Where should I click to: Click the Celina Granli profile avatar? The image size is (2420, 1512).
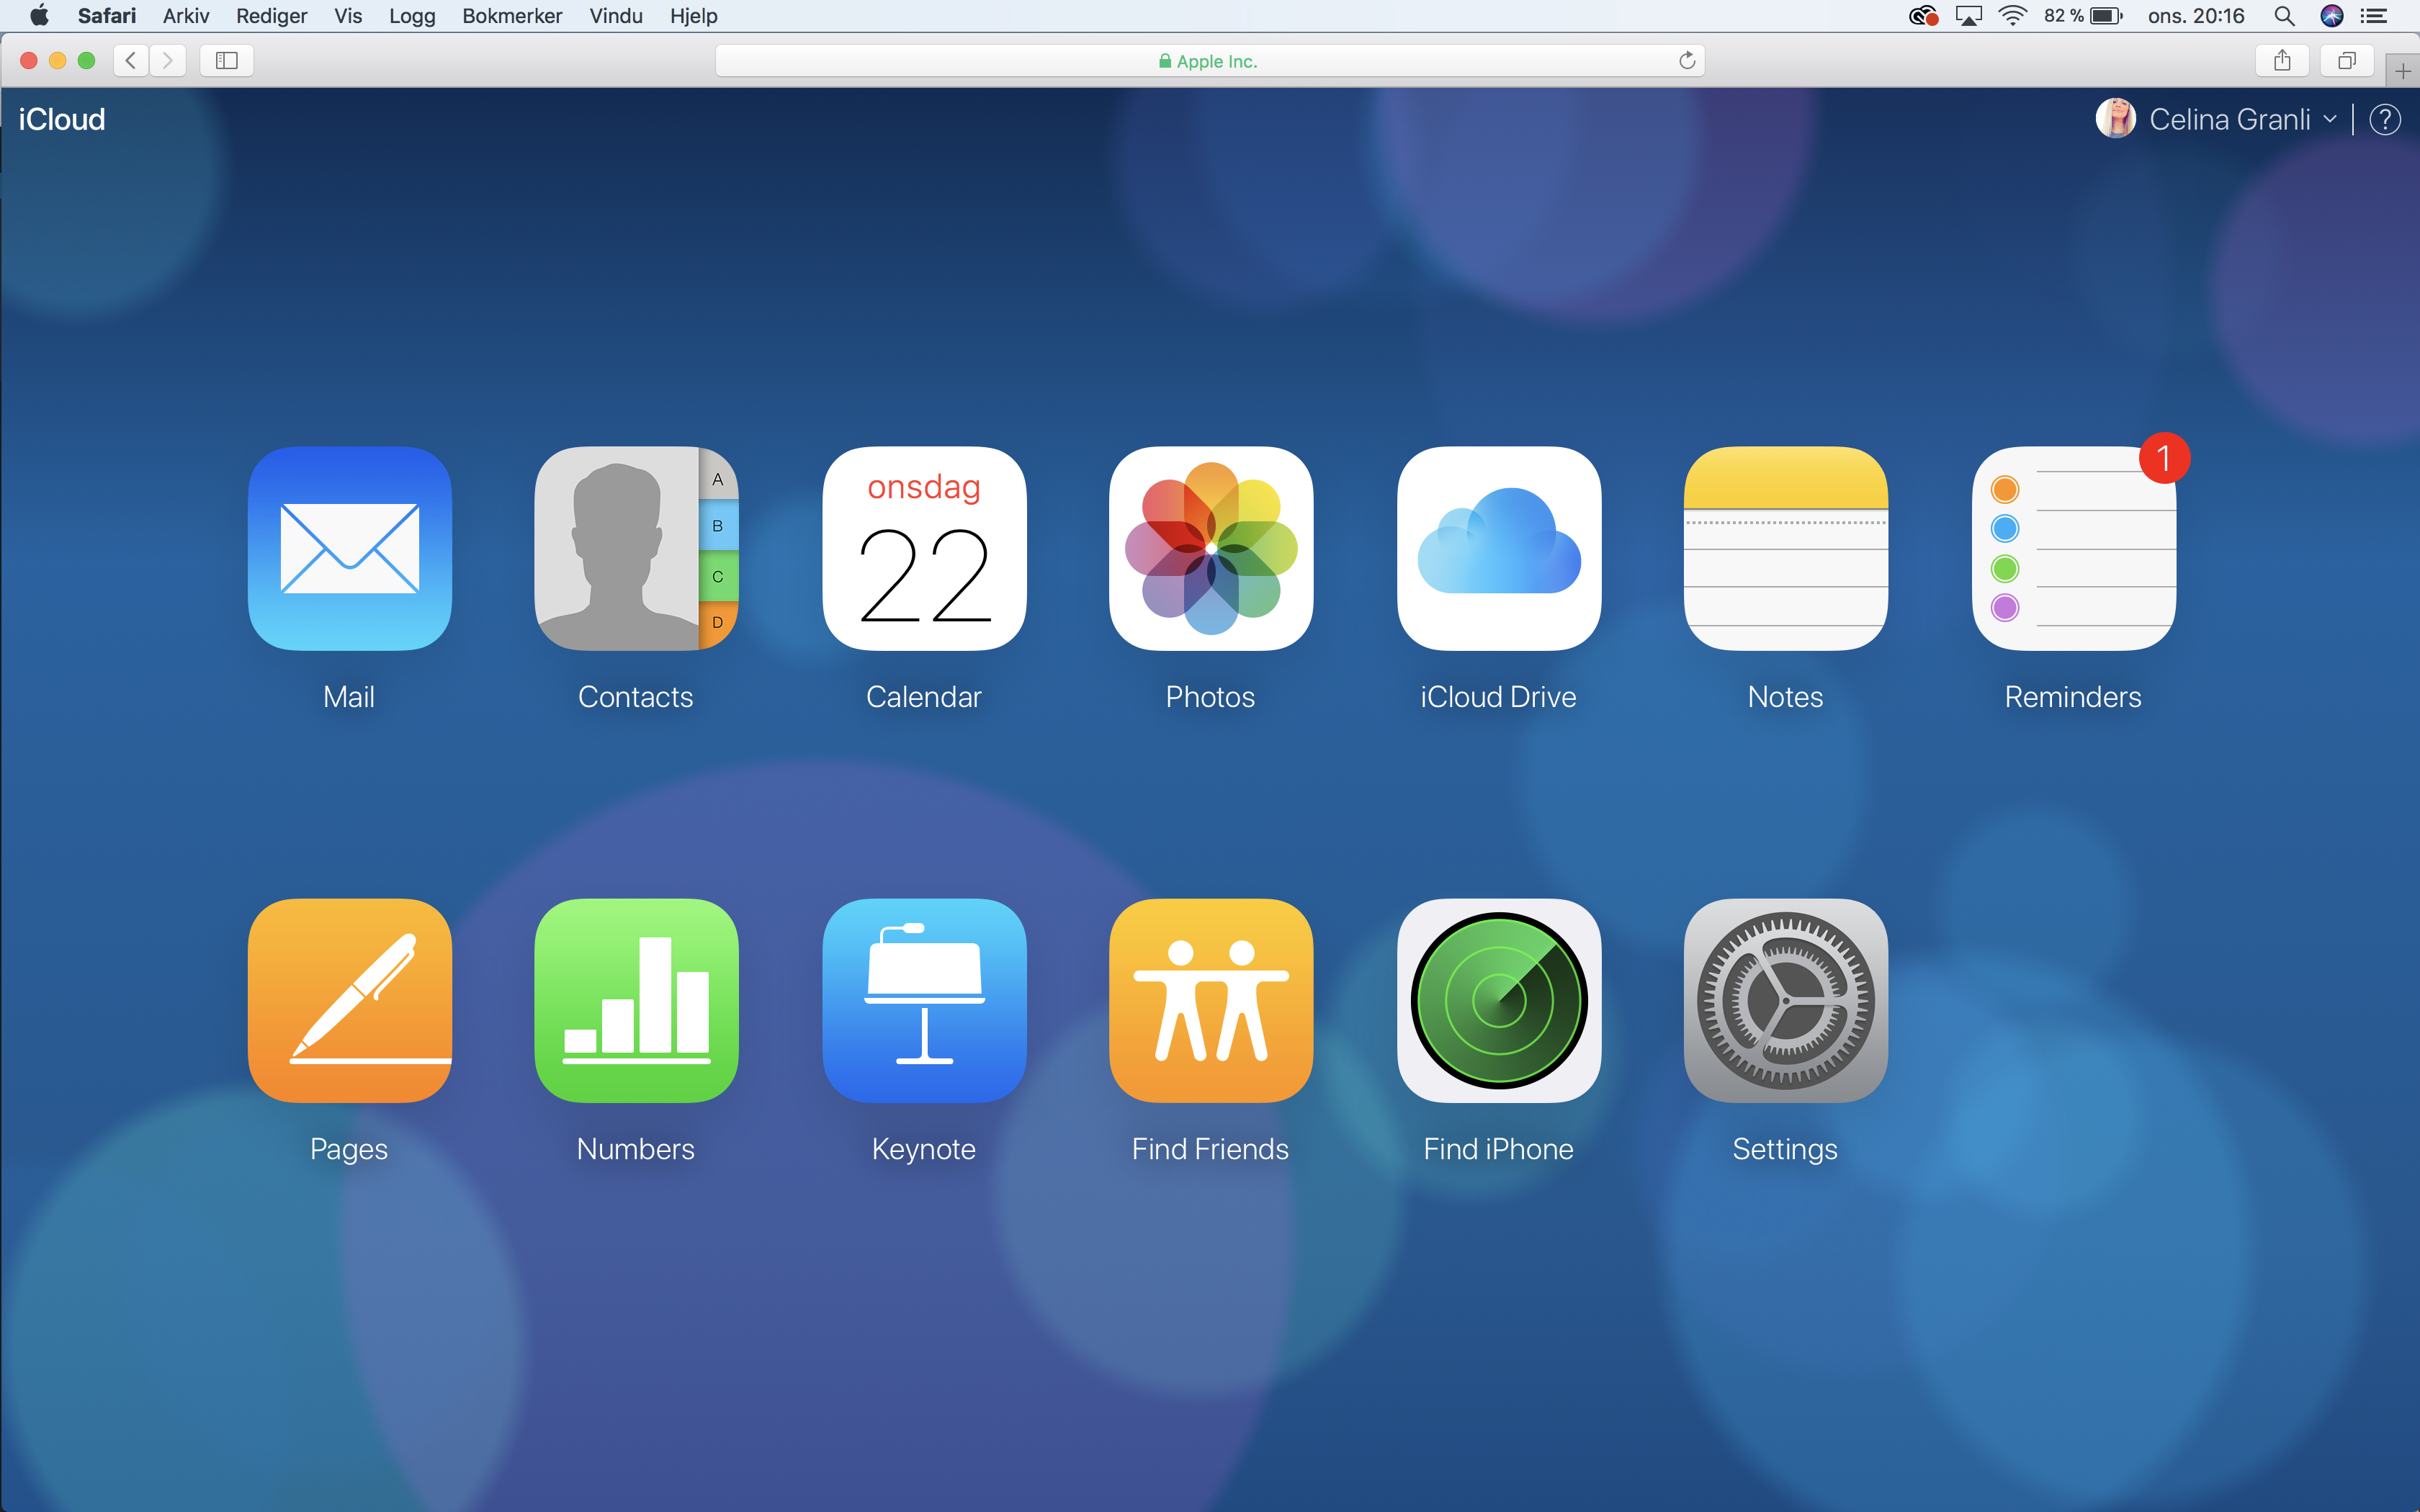pos(2115,119)
